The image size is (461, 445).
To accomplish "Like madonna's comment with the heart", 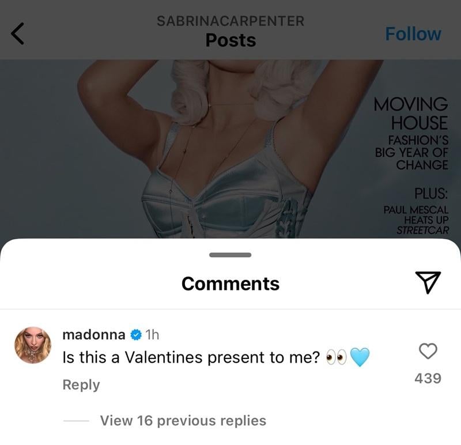I will [x=428, y=351].
